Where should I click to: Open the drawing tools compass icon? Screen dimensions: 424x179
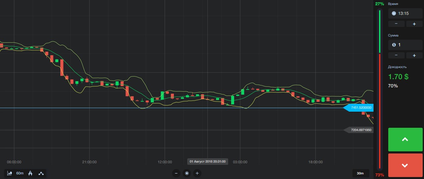tap(30, 173)
